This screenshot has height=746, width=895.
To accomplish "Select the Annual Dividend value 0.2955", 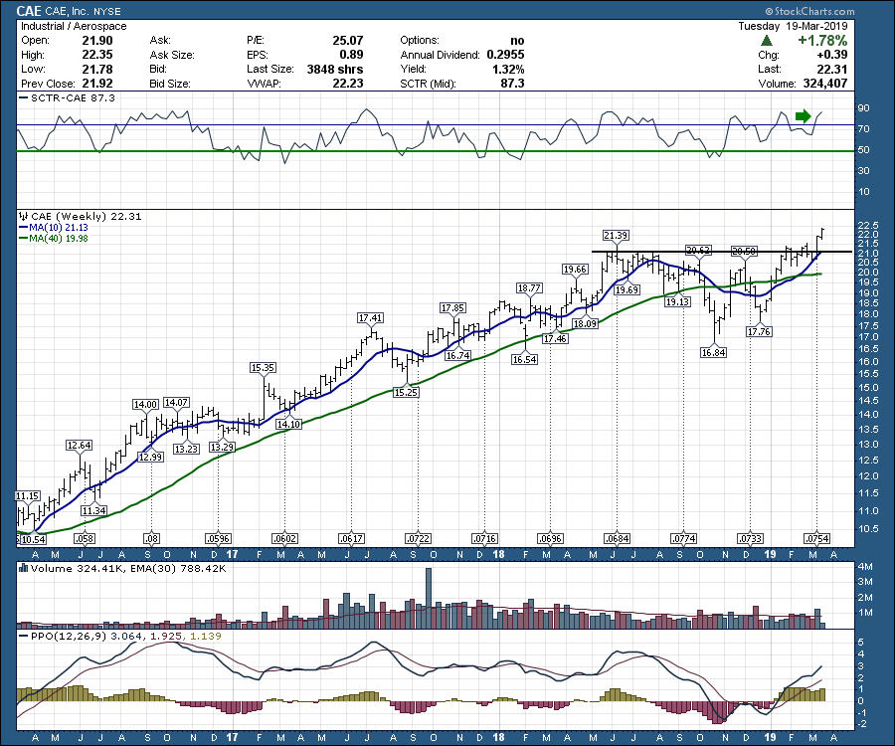I will pyautogui.click(x=506, y=55).
